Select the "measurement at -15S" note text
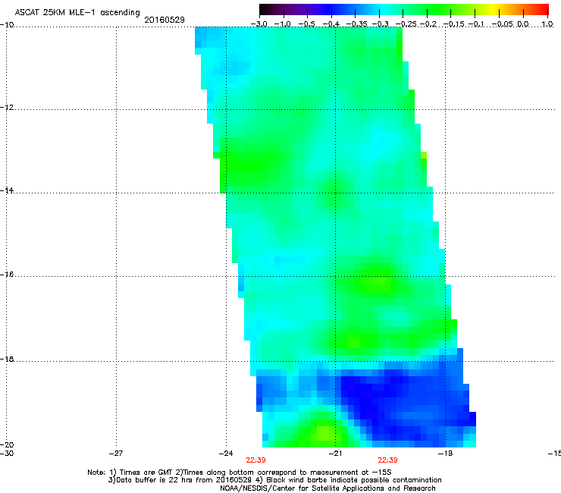The width and height of the screenshot is (561, 493). pyautogui.click(x=350, y=473)
